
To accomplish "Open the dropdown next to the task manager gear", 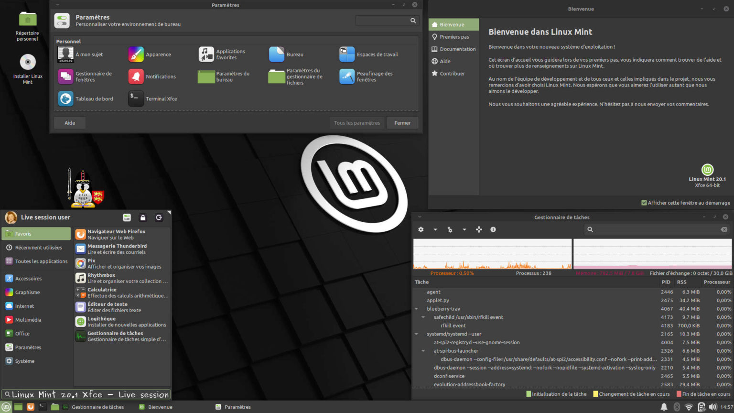I will (x=435, y=229).
